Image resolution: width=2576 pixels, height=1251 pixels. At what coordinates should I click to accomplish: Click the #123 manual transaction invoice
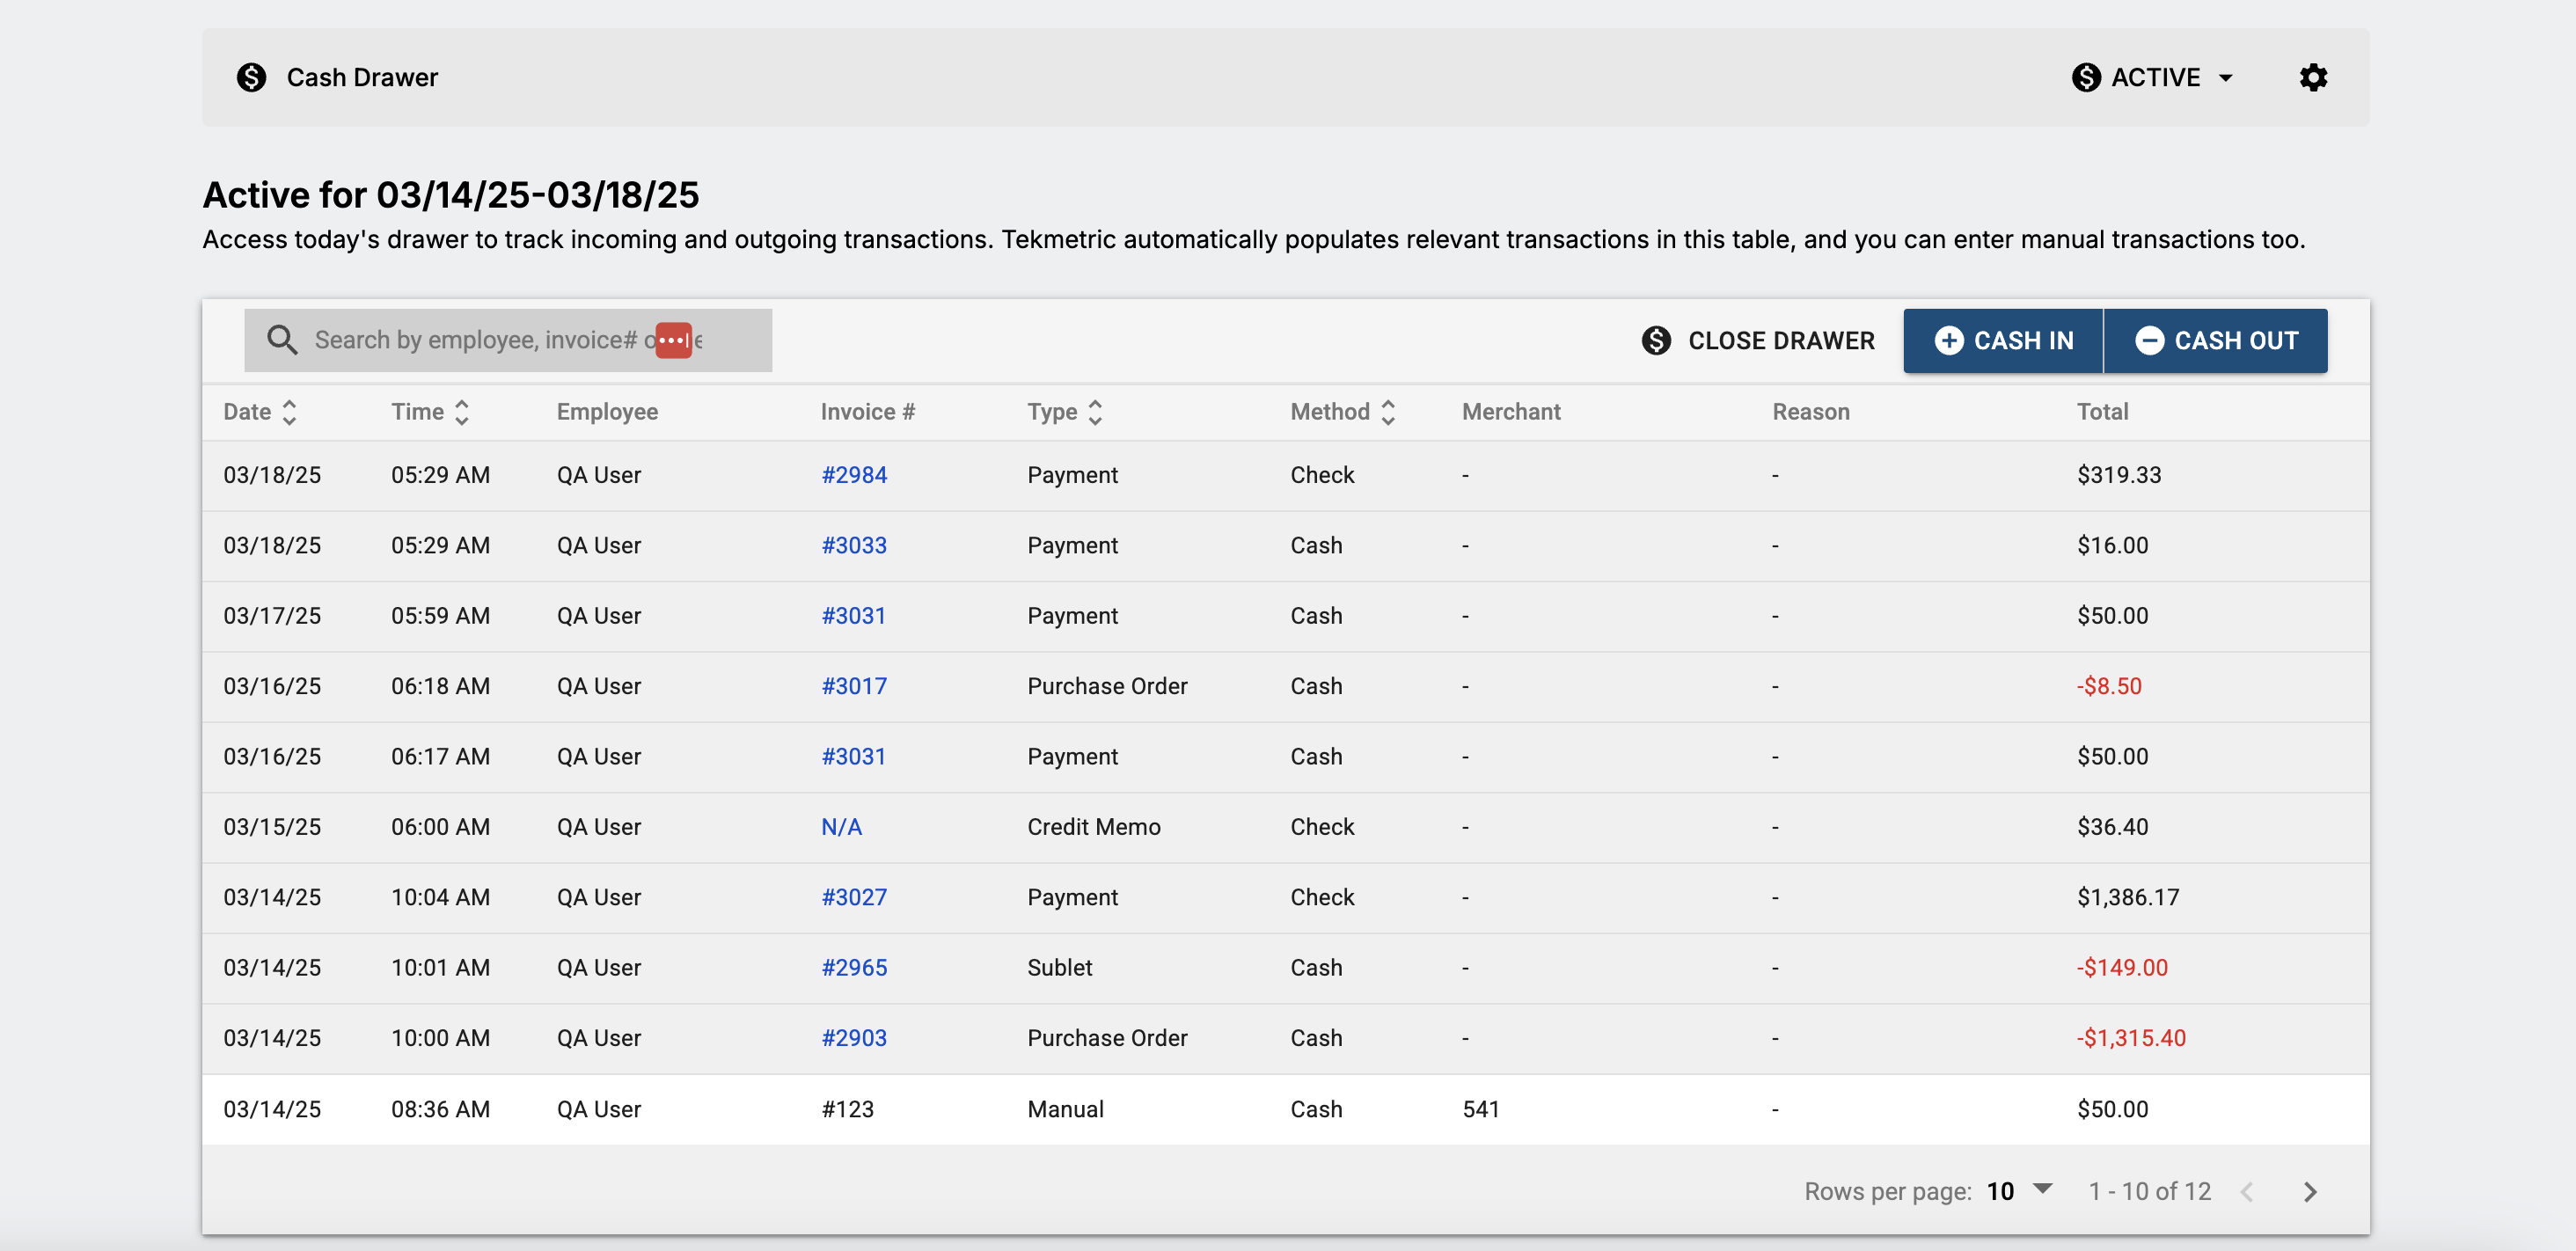tap(847, 1109)
